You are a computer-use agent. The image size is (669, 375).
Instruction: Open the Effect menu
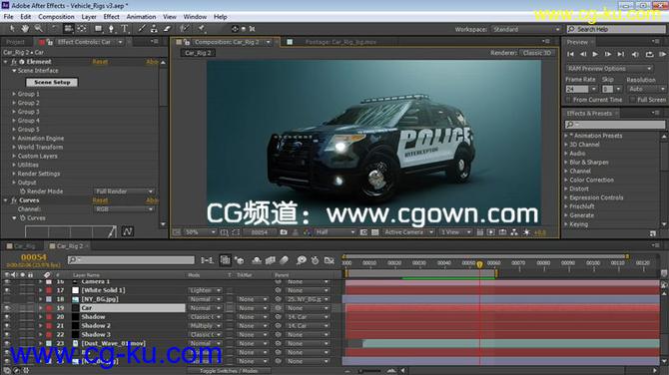pos(112,17)
